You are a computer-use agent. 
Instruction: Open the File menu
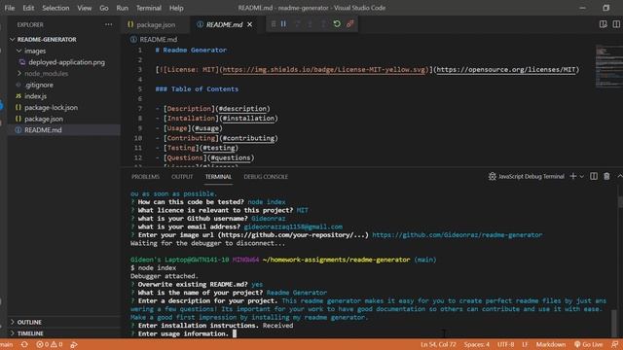(10, 8)
